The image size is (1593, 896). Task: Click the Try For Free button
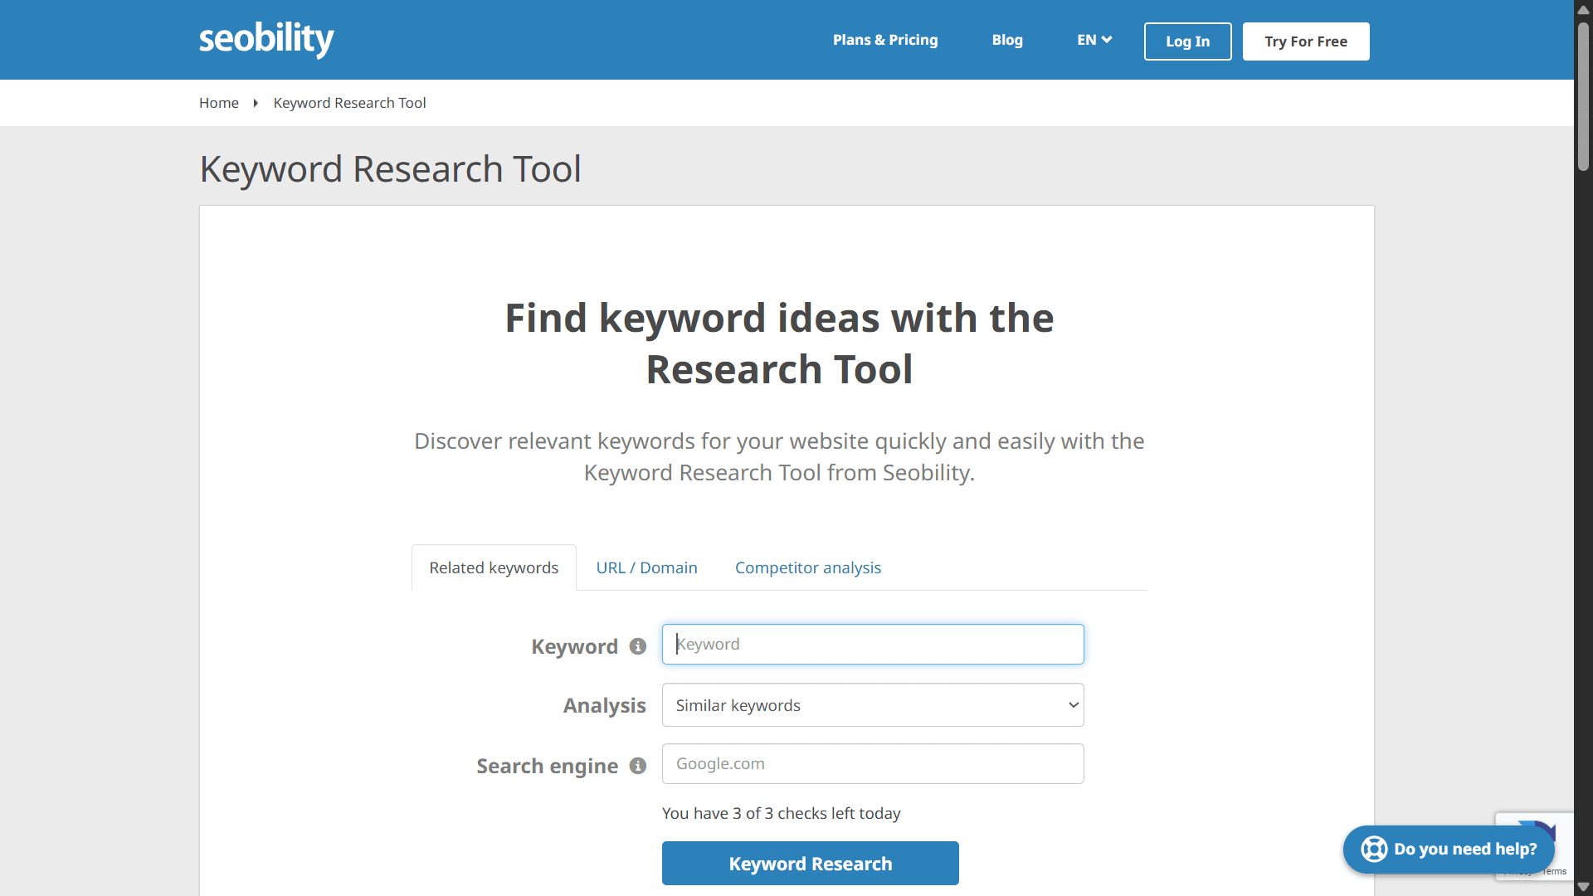click(x=1306, y=41)
